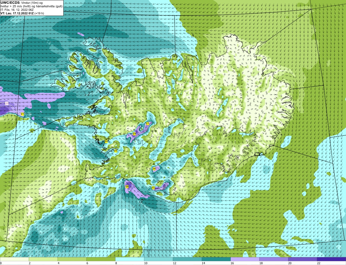Click the title line 'UWC/ECDS: Vindur (10m) og'
This screenshot has width=346, height=265.
pos(21,2)
